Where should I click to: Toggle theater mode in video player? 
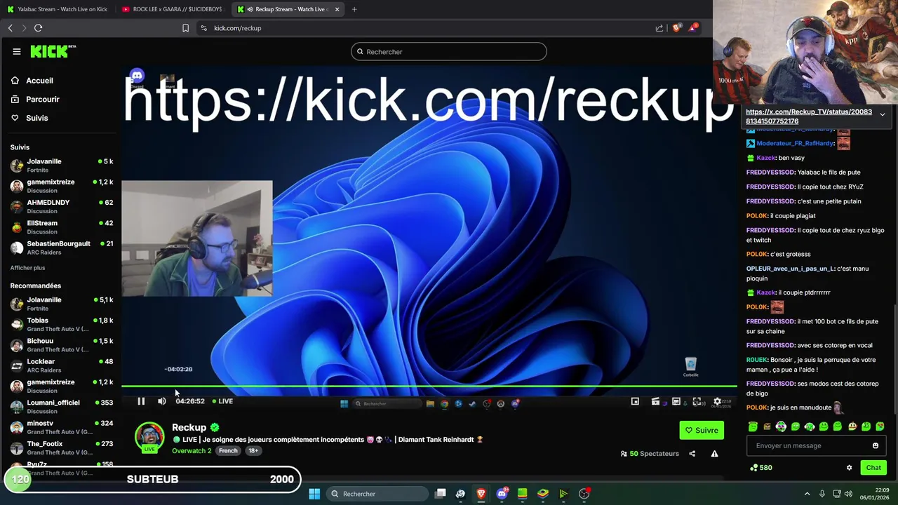click(676, 401)
